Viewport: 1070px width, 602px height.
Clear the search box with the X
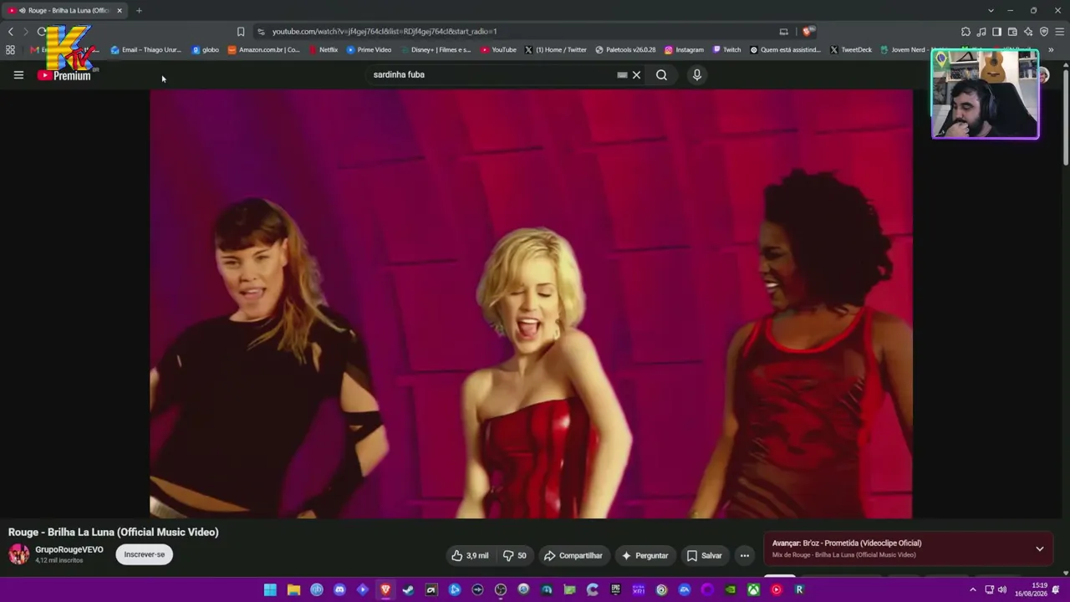point(636,75)
